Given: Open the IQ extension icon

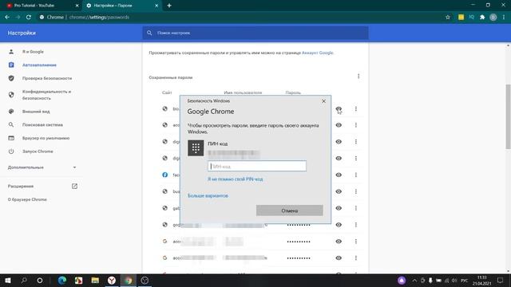Looking at the screenshot, I should [471, 17].
